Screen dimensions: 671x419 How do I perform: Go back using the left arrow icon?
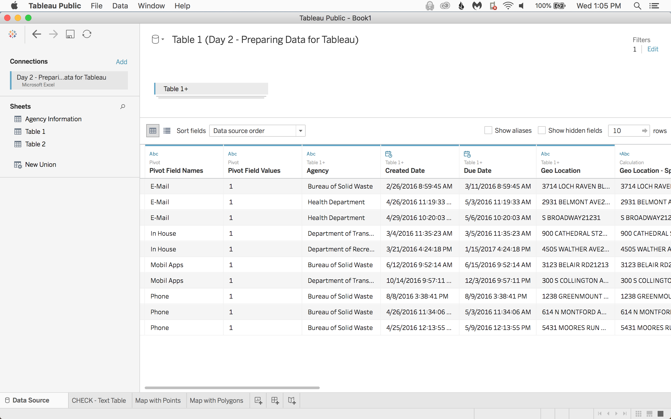pyautogui.click(x=37, y=34)
